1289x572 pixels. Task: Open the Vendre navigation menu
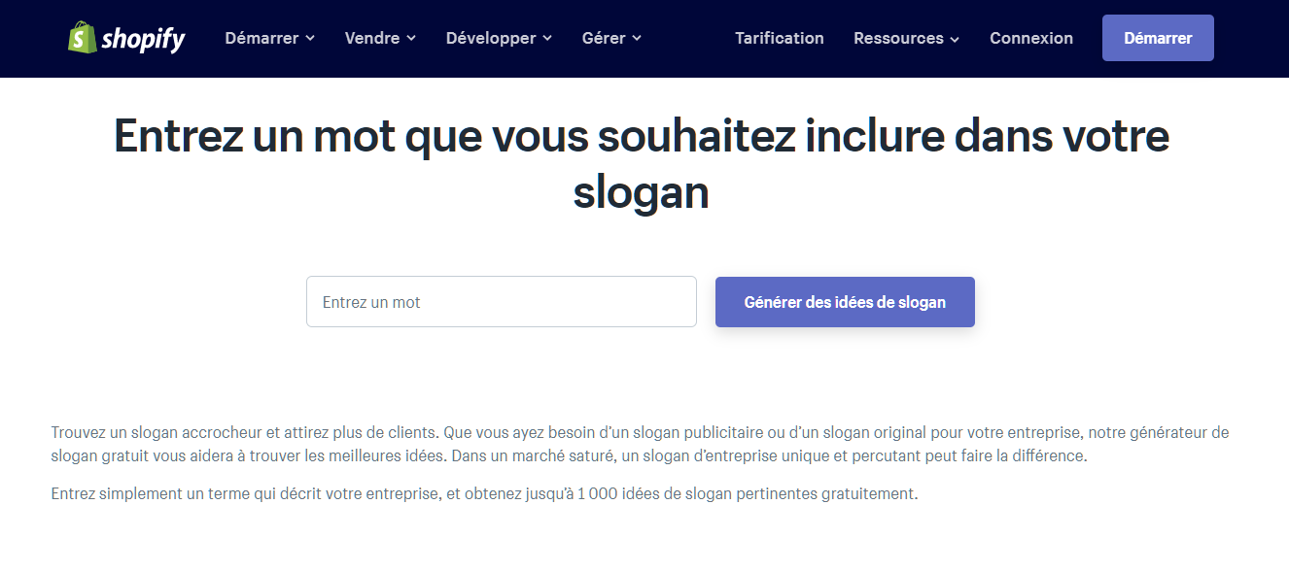[372, 38]
